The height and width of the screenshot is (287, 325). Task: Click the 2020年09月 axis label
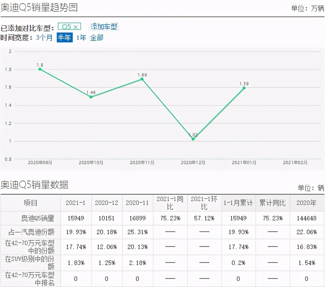tap(40, 163)
